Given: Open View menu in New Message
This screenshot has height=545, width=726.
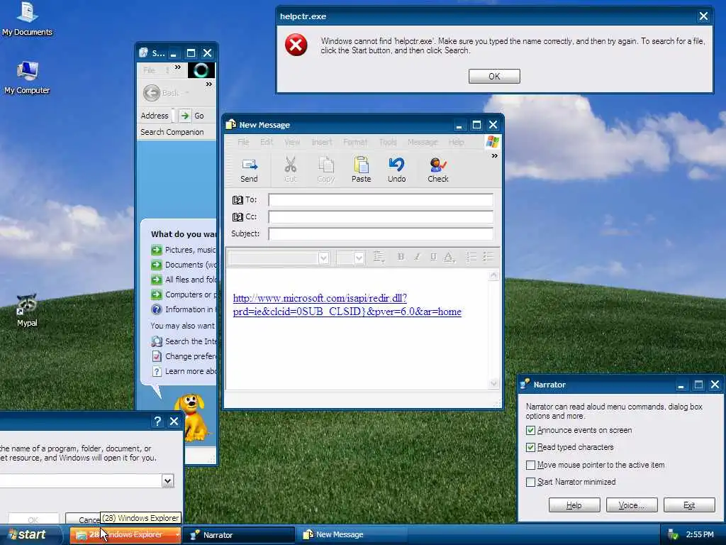Looking at the screenshot, I should pyautogui.click(x=292, y=142).
